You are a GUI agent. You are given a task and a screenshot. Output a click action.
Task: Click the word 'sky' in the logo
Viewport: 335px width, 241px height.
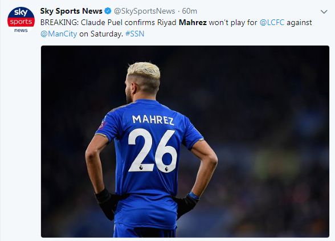(x=21, y=13)
